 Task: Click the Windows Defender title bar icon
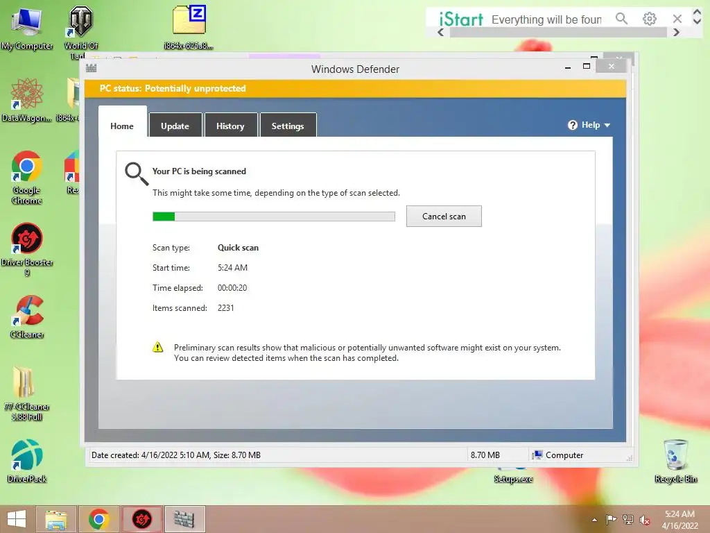click(x=92, y=68)
